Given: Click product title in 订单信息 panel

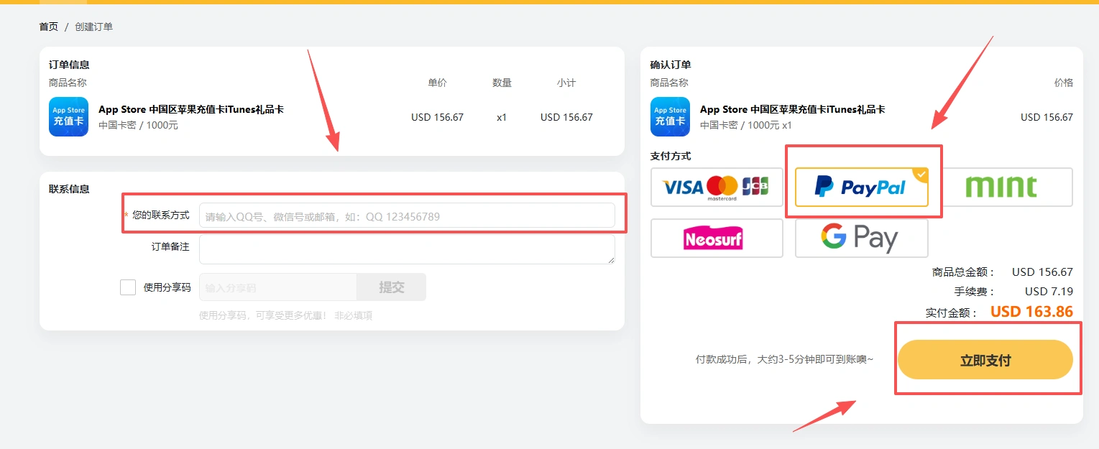Looking at the screenshot, I should [x=190, y=110].
